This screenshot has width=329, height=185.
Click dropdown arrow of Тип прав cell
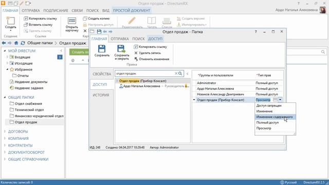pos(280,100)
